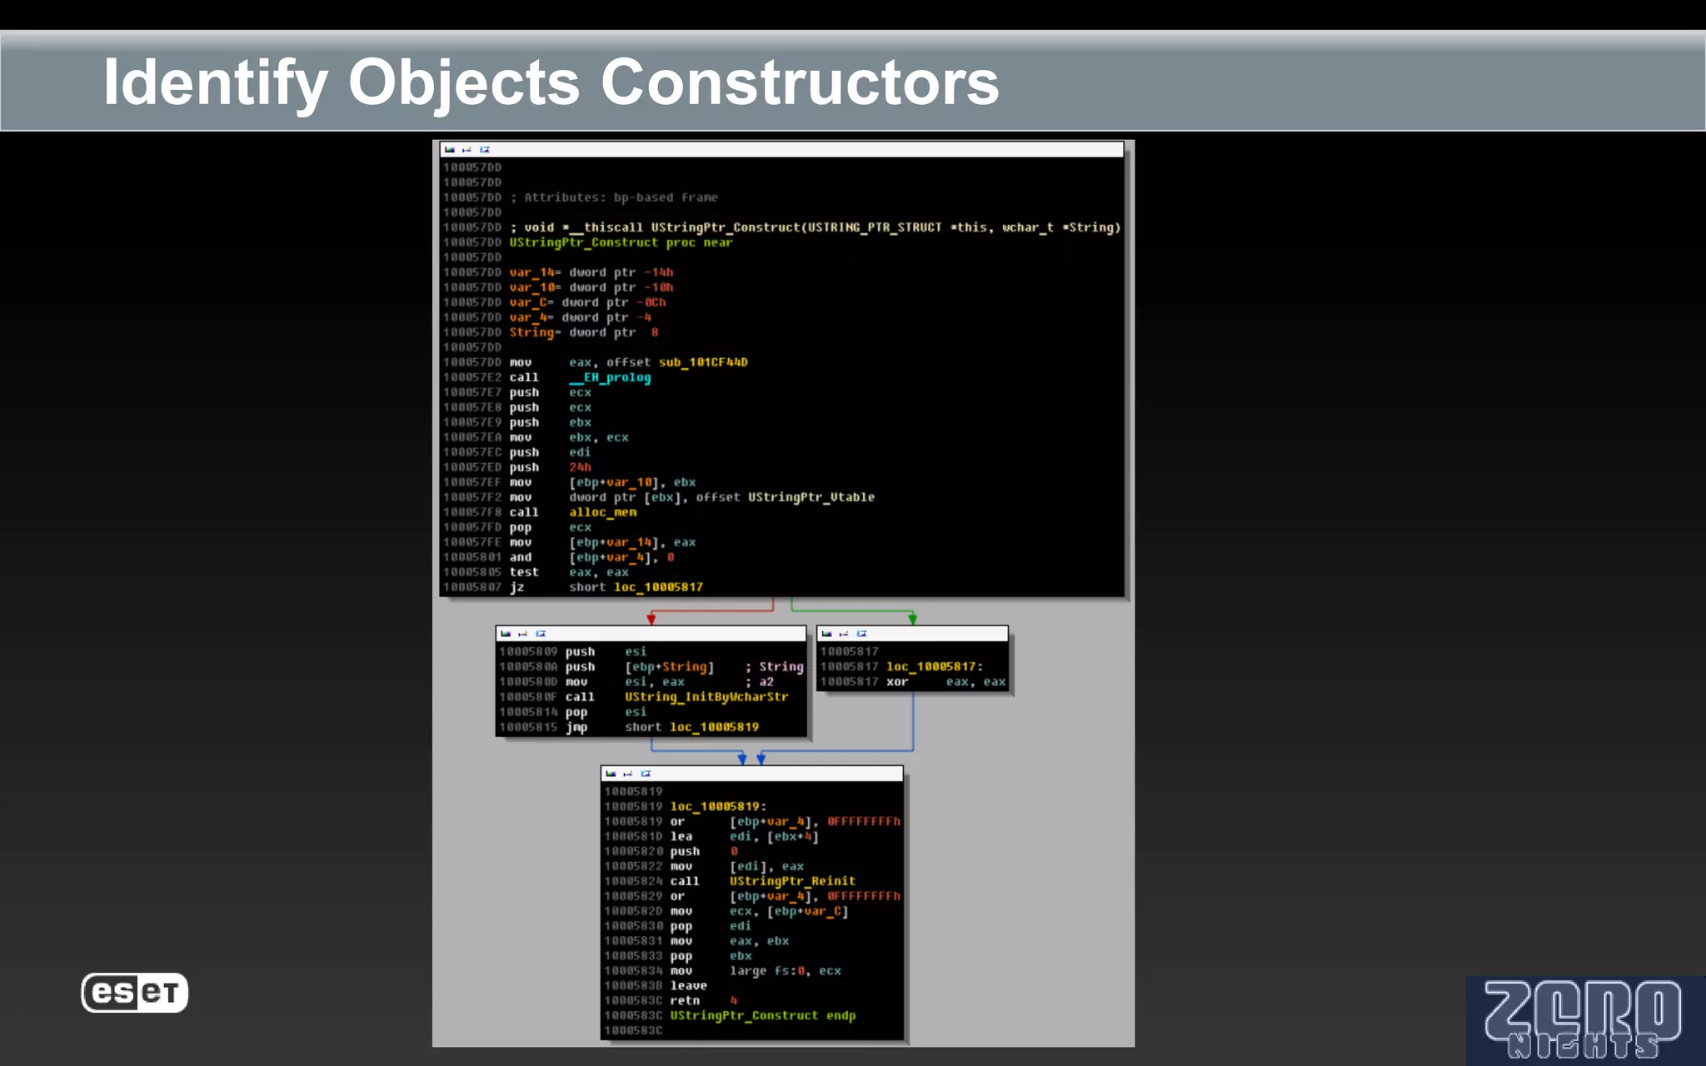1706x1066 pixels.
Task: Select the 'Attributes: bp-based frame' comment line
Action: click(x=614, y=197)
